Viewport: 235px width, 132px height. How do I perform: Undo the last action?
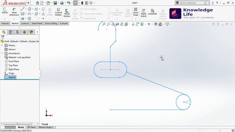(69, 3)
